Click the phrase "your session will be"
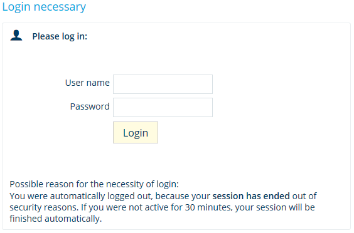 coord(275,207)
